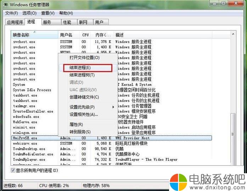Select the TrustedInstaller.exe process

[x=33, y=111]
